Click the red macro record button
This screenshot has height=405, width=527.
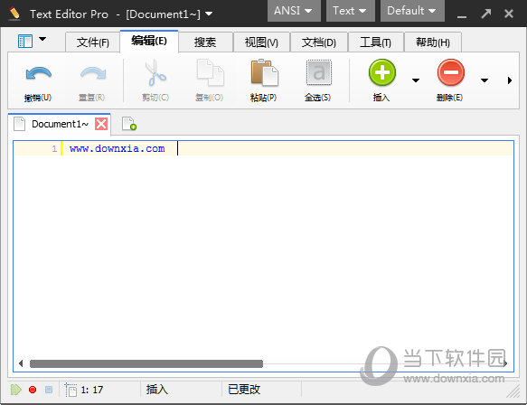pyautogui.click(x=33, y=390)
